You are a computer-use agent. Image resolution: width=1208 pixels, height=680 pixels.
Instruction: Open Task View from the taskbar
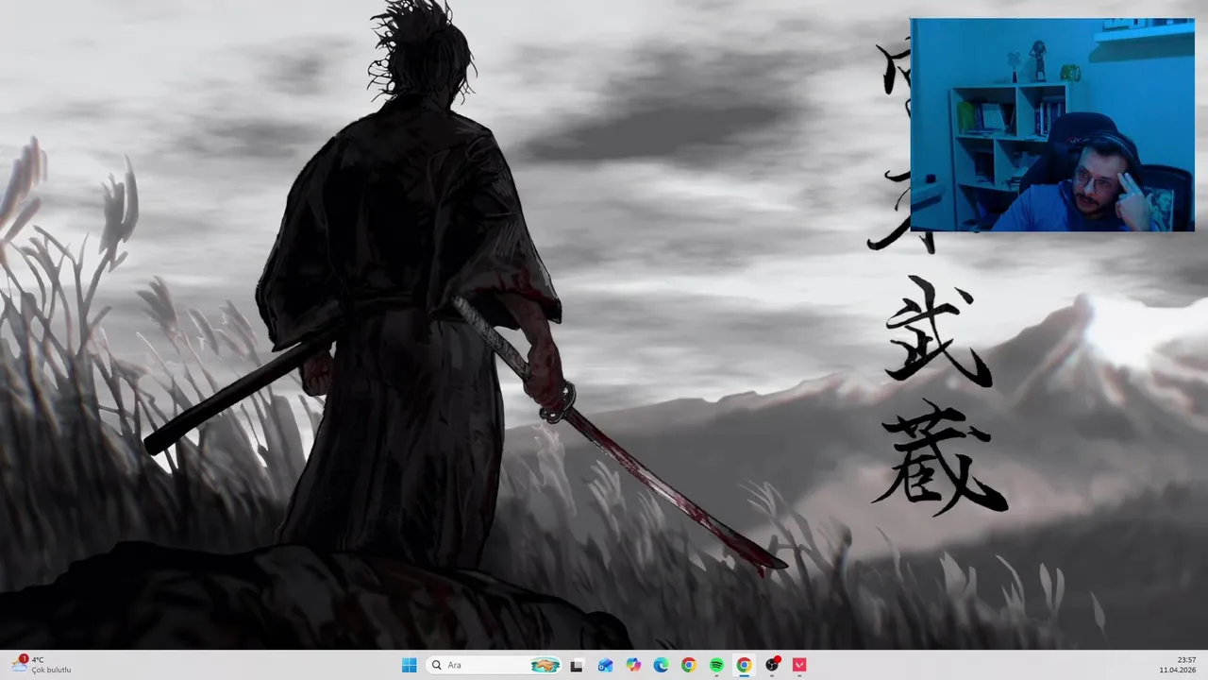(577, 665)
